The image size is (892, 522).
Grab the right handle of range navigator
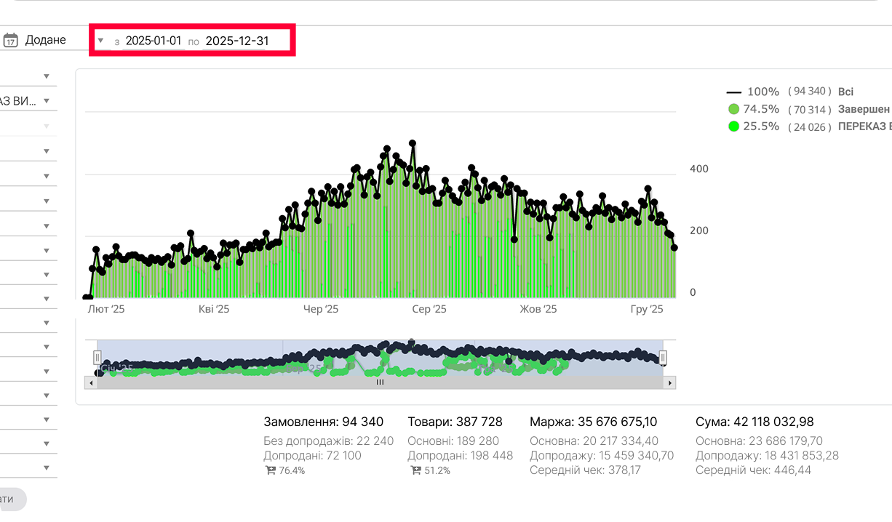pyautogui.click(x=663, y=357)
